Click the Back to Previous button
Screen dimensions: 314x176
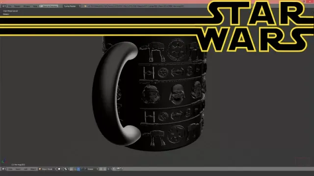(49, 6)
